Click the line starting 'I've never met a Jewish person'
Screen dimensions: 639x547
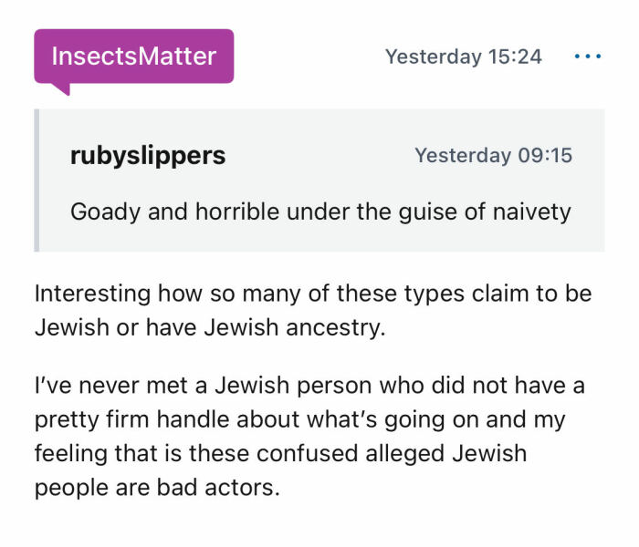pyautogui.click(x=309, y=387)
